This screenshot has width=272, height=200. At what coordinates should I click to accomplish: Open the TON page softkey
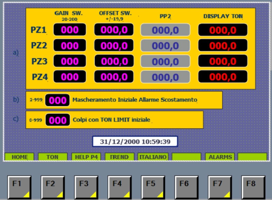click(53, 157)
